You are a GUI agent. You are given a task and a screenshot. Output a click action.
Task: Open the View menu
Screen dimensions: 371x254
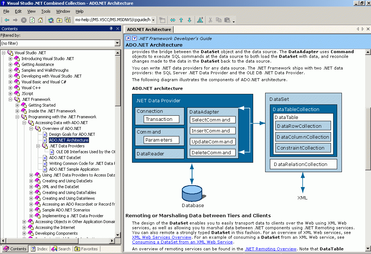(x=31, y=11)
